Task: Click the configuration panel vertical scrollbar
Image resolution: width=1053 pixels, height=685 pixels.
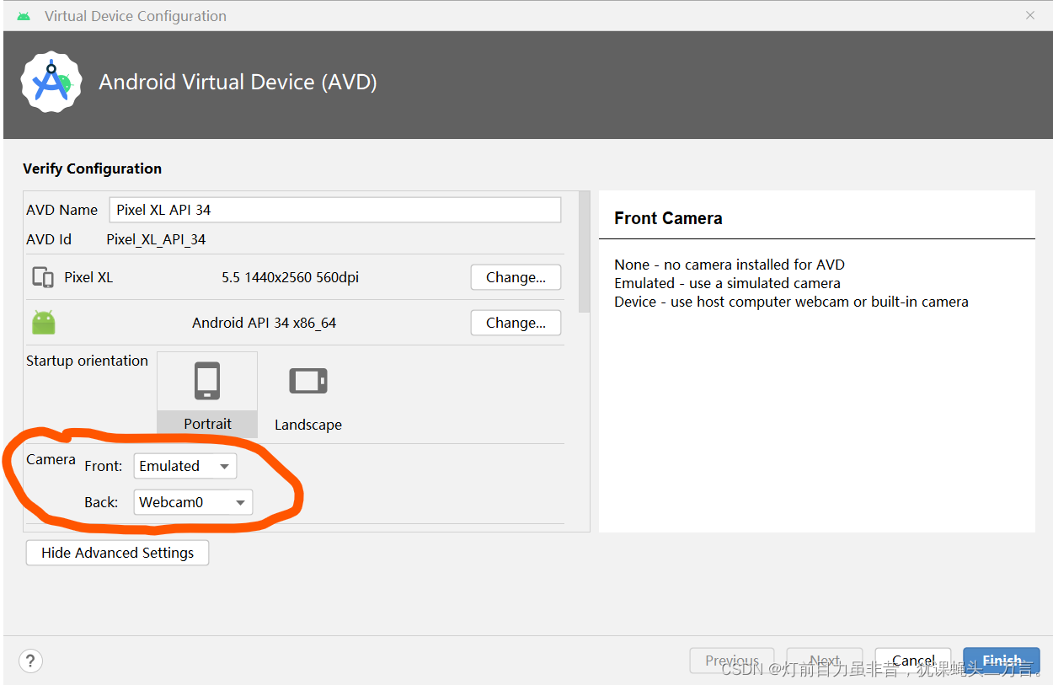Action: pos(585,251)
